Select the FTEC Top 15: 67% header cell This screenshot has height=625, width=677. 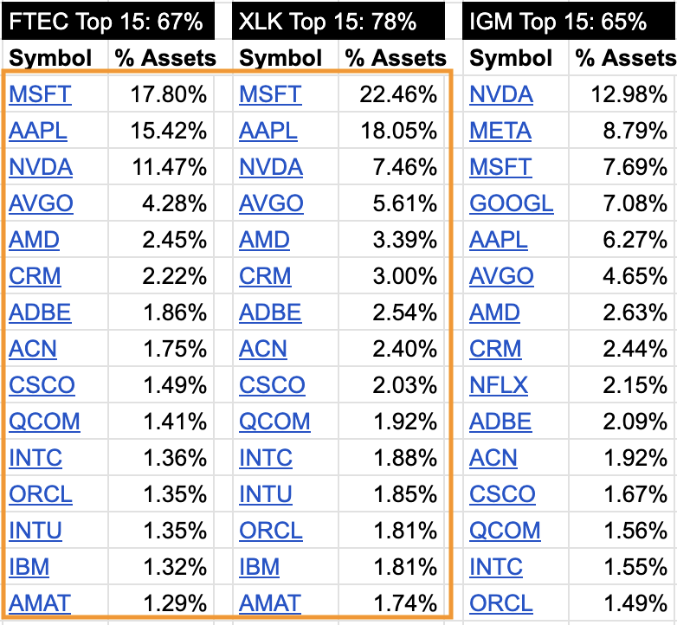(108, 21)
